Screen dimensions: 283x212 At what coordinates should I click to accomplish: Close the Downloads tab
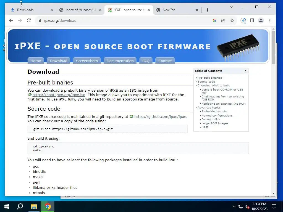pos(52,10)
